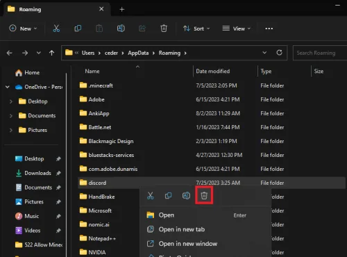The width and height of the screenshot is (347, 257).
Task: Sort by the Name column header
Action: tap(92, 72)
